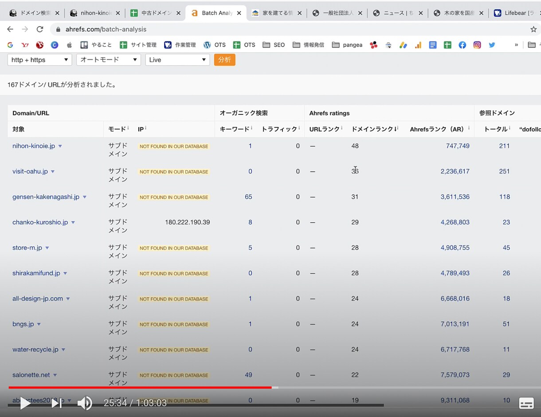Seek on the red video progress bar
The width and height of the screenshot is (541, 417).
(x=140, y=387)
